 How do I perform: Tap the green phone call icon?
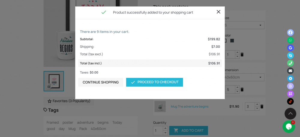click(x=290, y=63)
